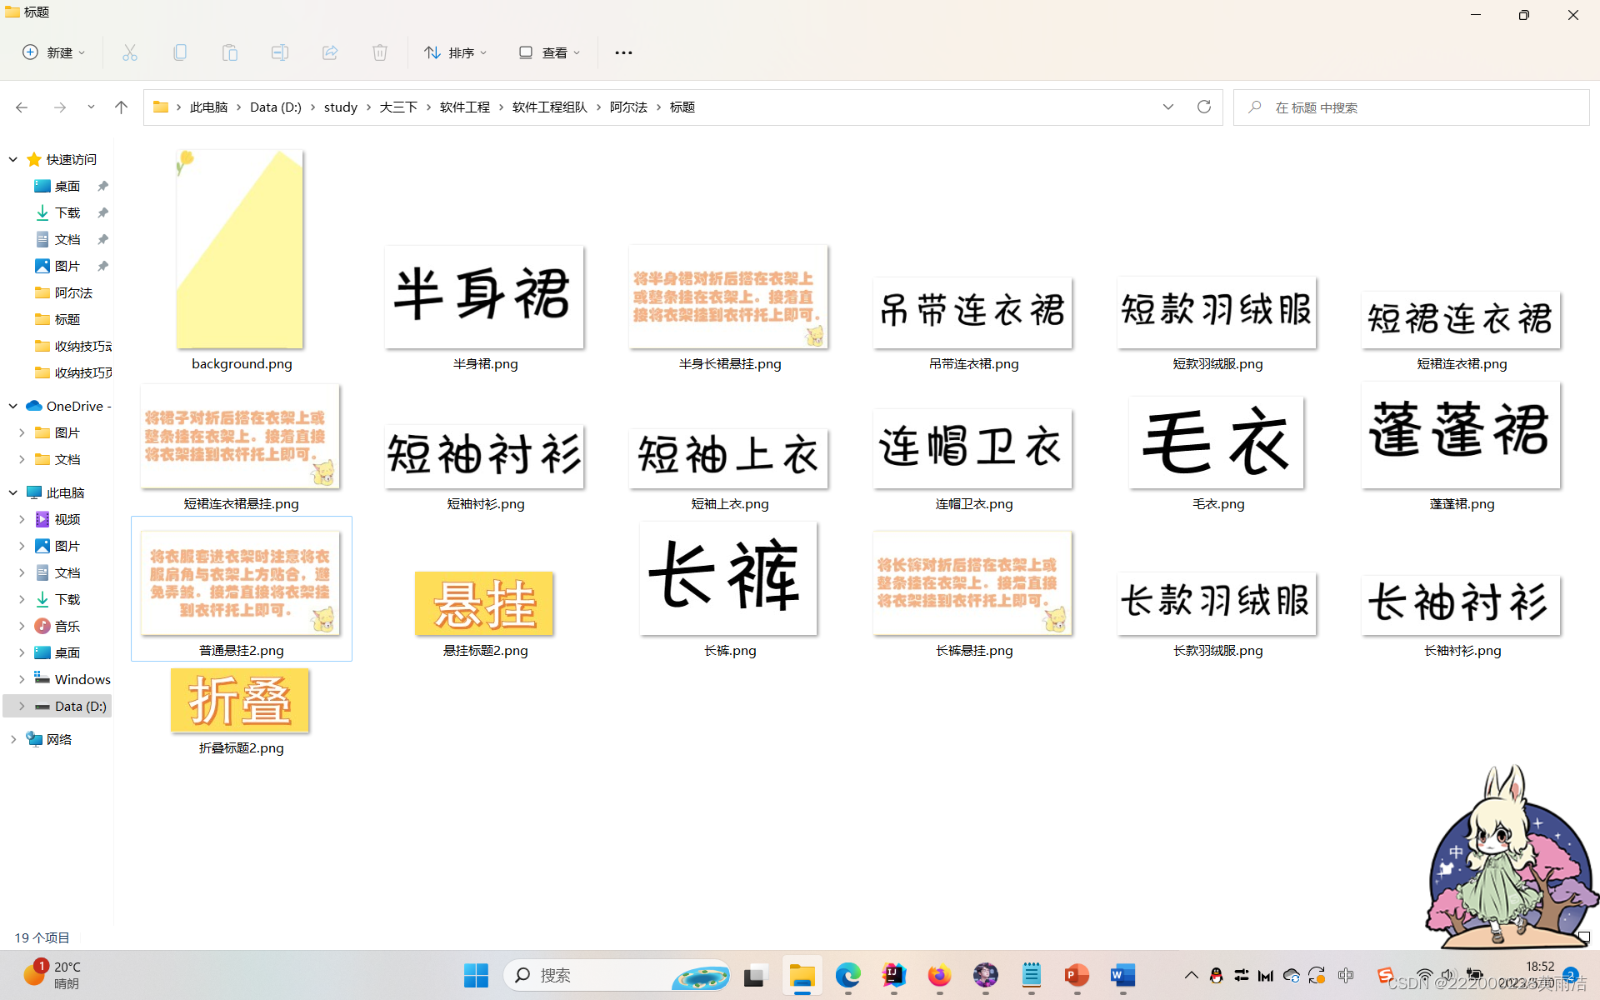Click the Paste clipboard icon
1600x1000 pixels.
pos(230,52)
